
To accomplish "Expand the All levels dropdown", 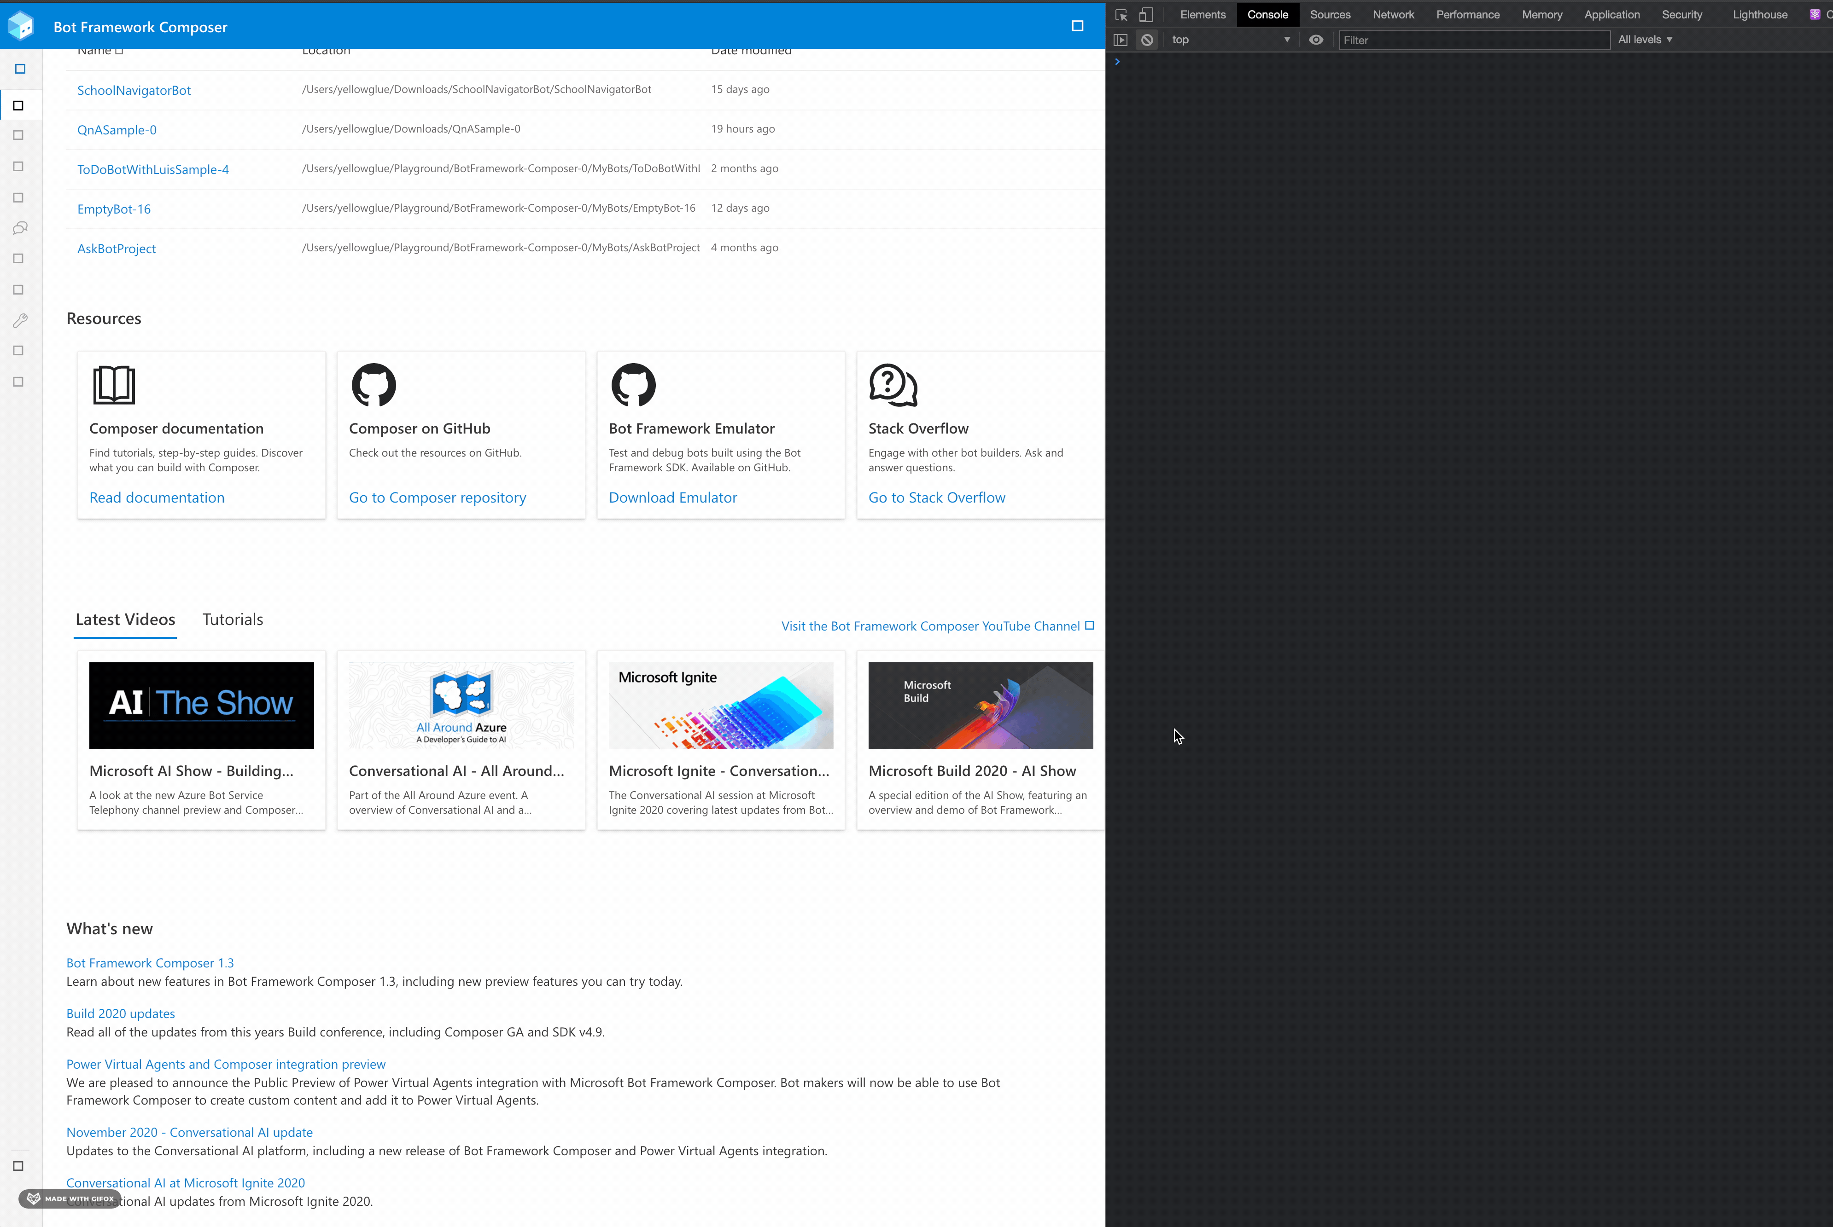I will [x=1645, y=40].
